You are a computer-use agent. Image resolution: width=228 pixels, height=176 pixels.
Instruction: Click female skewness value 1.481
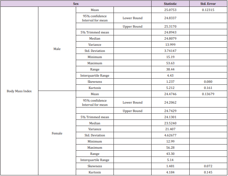pos(170,166)
